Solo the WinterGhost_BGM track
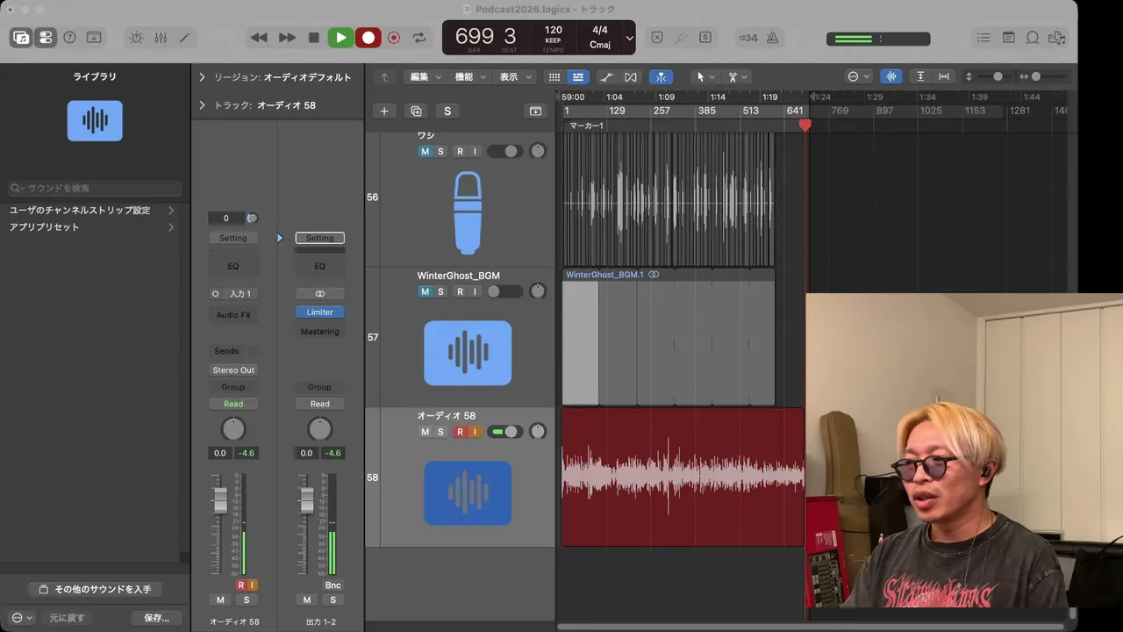The height and width of the screenshot is (632, 1123). point(440,291)
